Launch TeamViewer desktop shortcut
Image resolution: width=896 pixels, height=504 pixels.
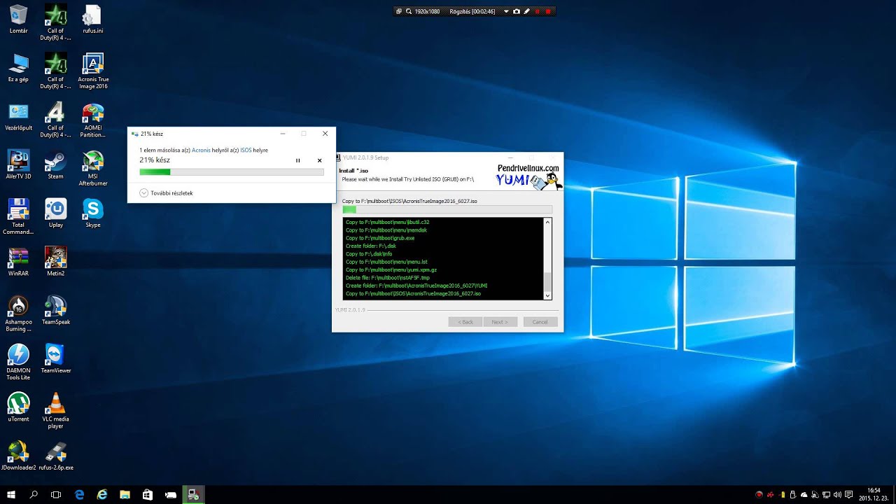click(55, 358)
